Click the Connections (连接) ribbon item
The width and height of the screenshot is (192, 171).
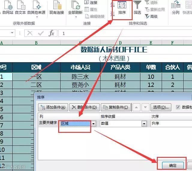[x=91, y=2]
